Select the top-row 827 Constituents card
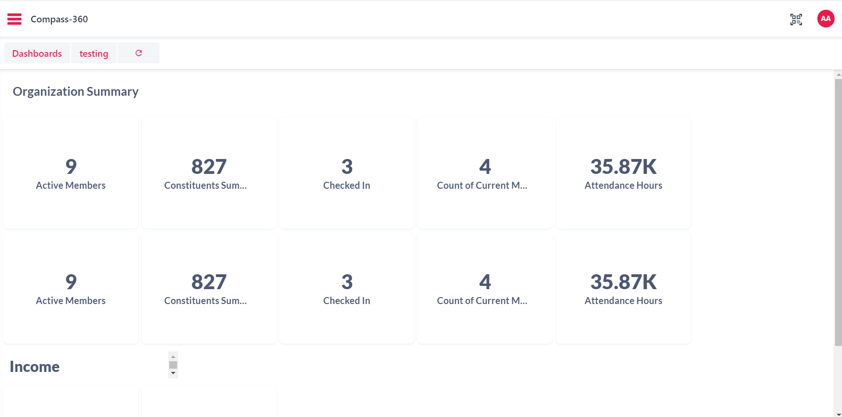 209,173
